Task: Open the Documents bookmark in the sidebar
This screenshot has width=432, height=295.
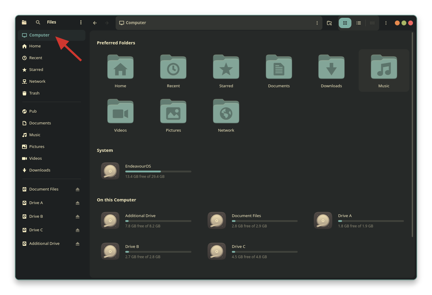Action: [52, 123]
